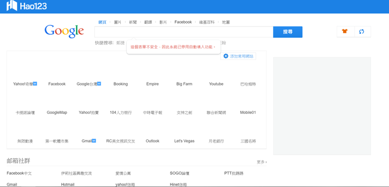Open the 中時電子報 site link
This screenshot has height=187, width=389.
point(152,112)
